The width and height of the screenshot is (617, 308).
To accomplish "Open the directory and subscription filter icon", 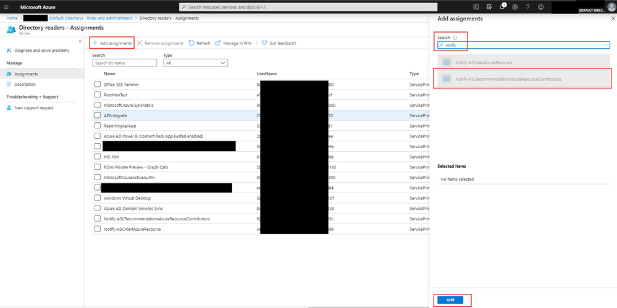I will click(489, 7).
